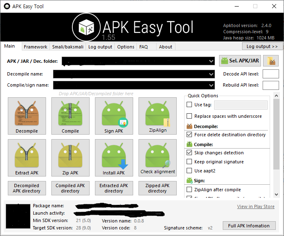Open View in Play Store link
Image resolution: width=284 pixels, height=236 pixels.
click(256, 206)
